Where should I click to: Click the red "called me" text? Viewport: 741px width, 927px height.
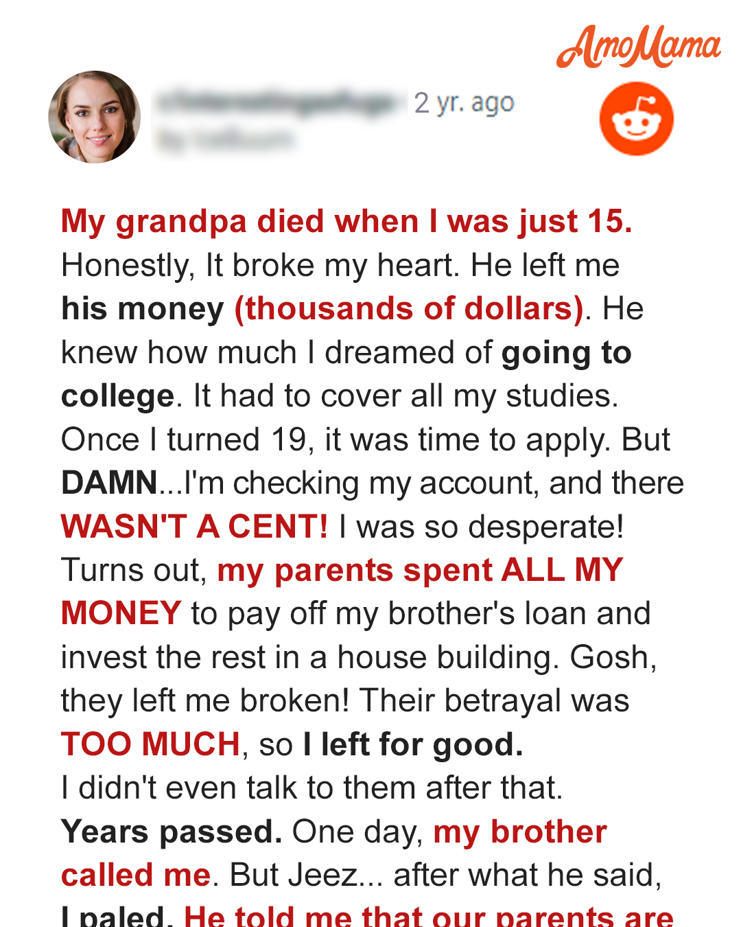[136, 875]
